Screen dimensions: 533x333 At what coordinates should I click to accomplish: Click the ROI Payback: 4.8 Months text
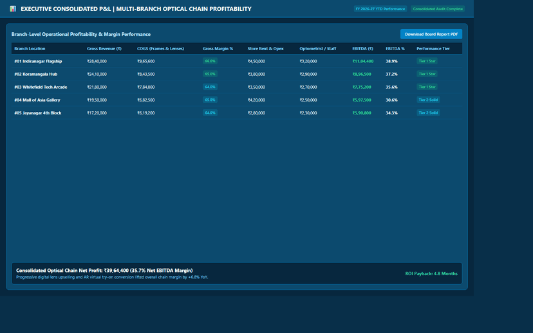(431, 274)
